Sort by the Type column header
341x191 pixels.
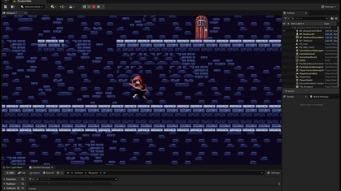[x=327, y=23]
